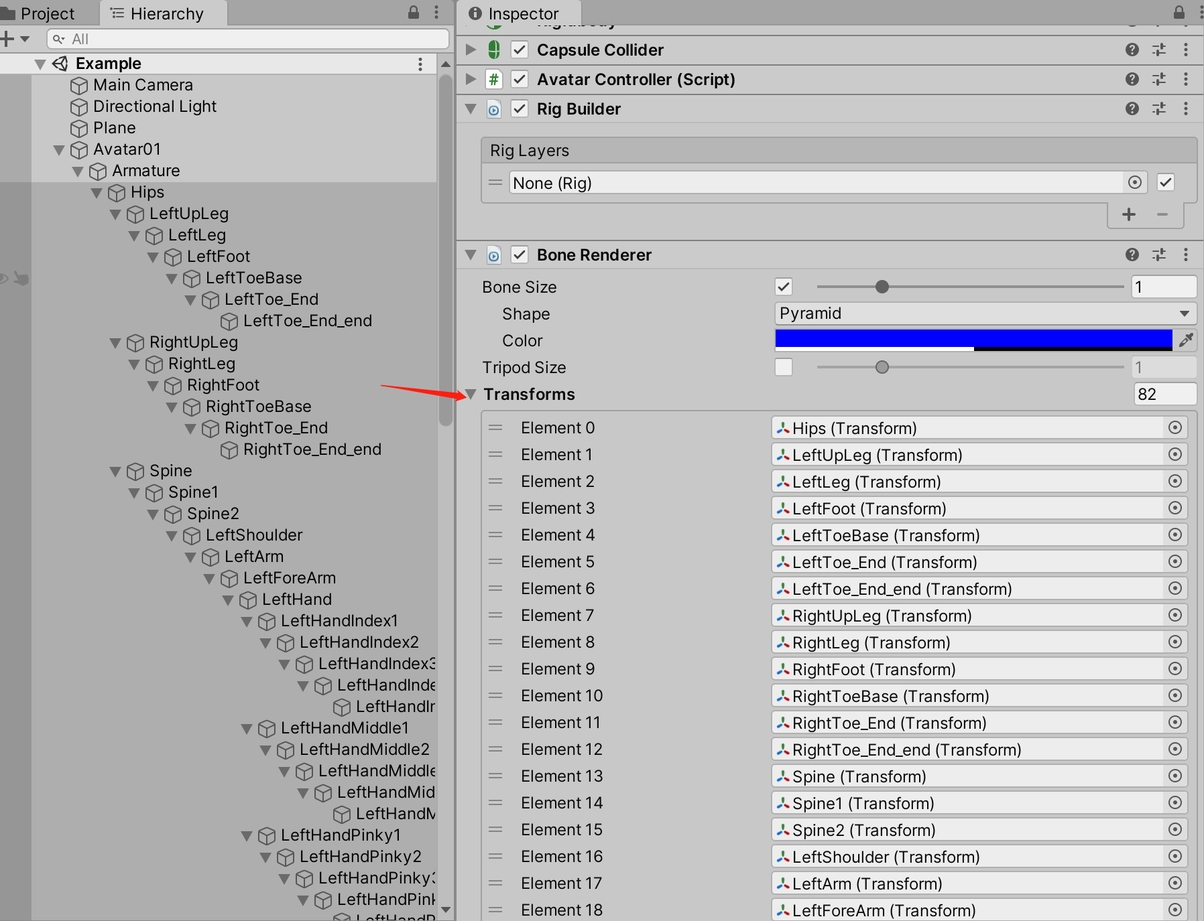Open Rig Builder more options menu
Screen dimensions: 1204x921
(1185, 109)
